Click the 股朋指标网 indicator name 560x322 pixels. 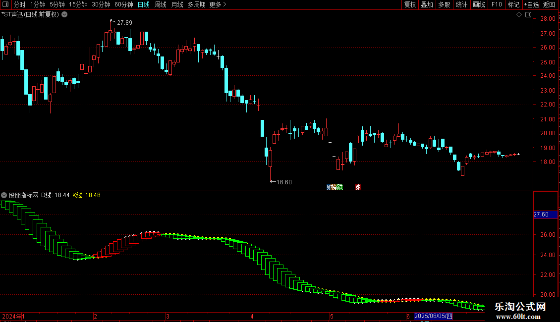[24, 195]
